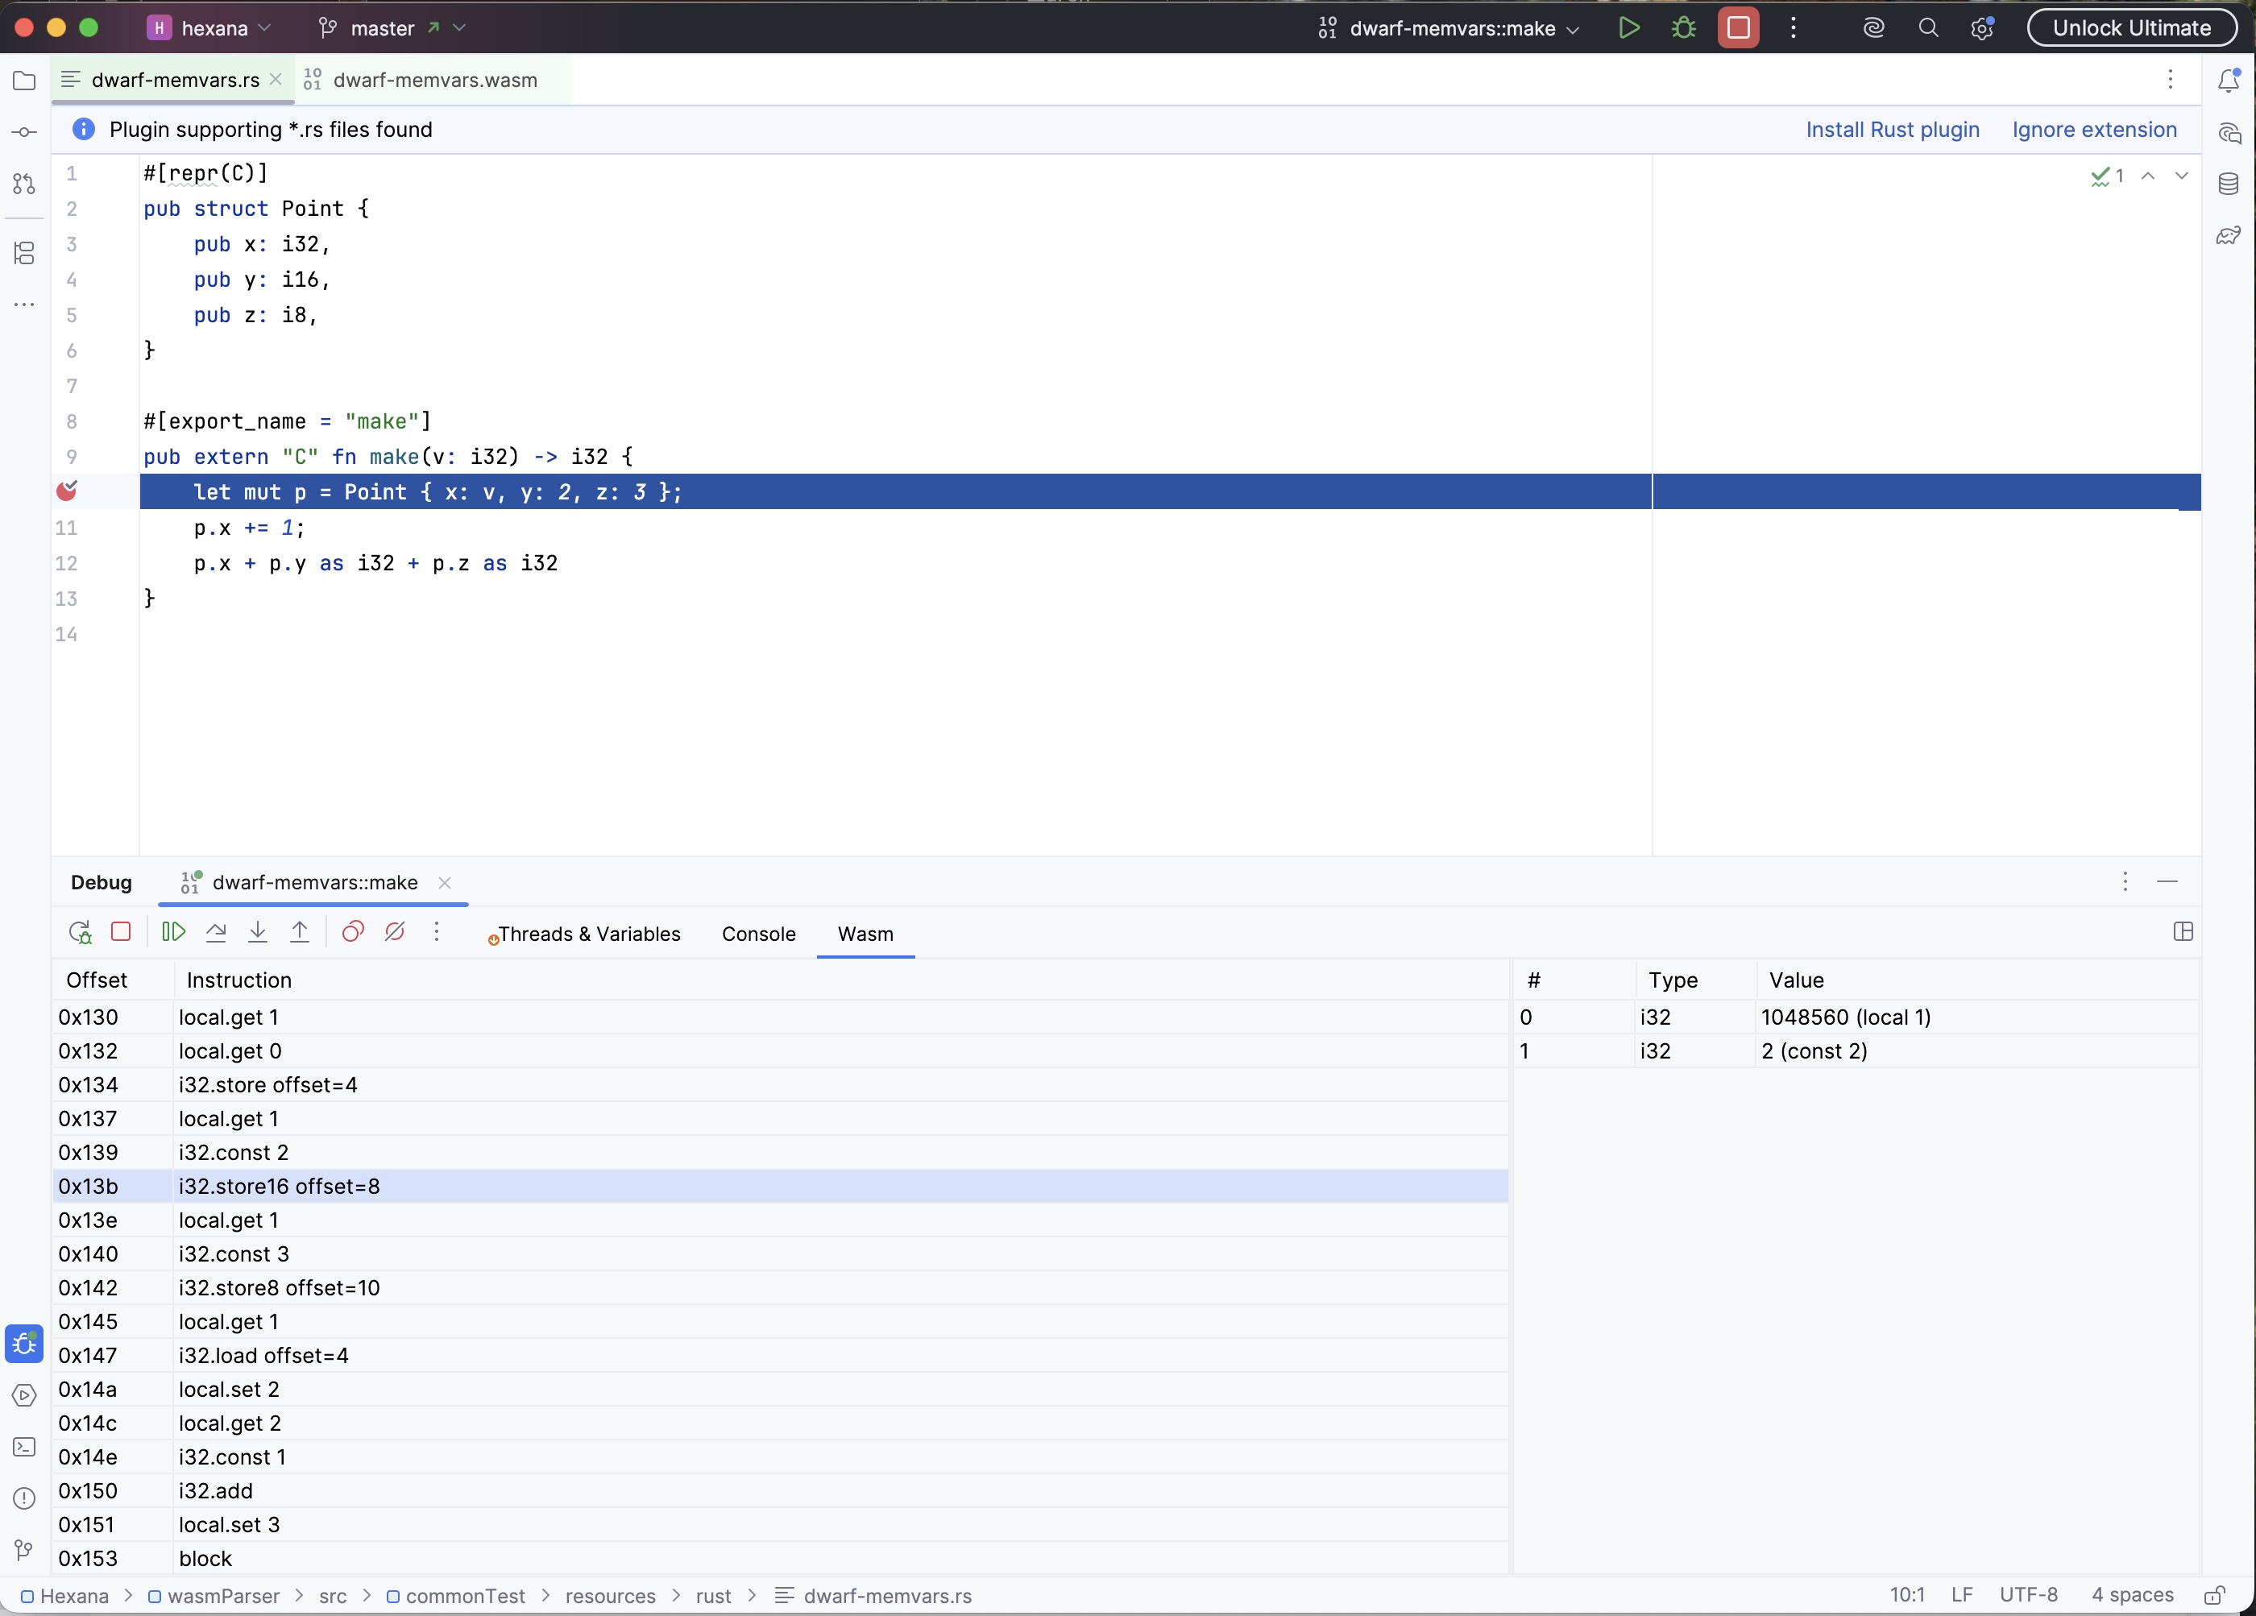Open the Console tab
The image size is (2256, 1616).
pos(759,934)
